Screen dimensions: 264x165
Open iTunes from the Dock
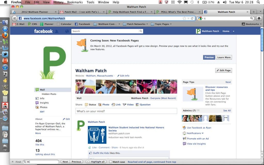5,67
